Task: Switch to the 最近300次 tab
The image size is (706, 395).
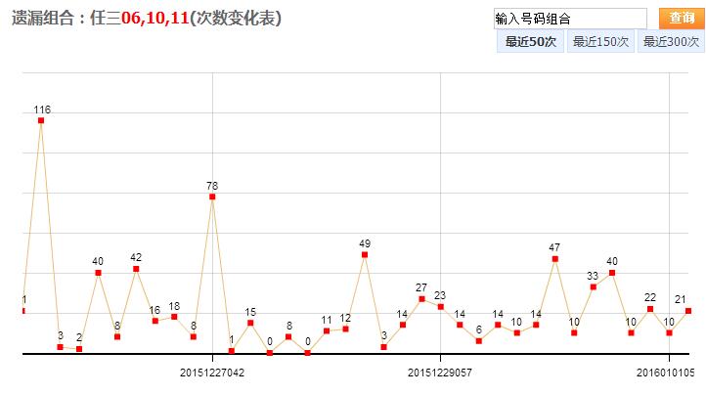Action: [671, 41]
